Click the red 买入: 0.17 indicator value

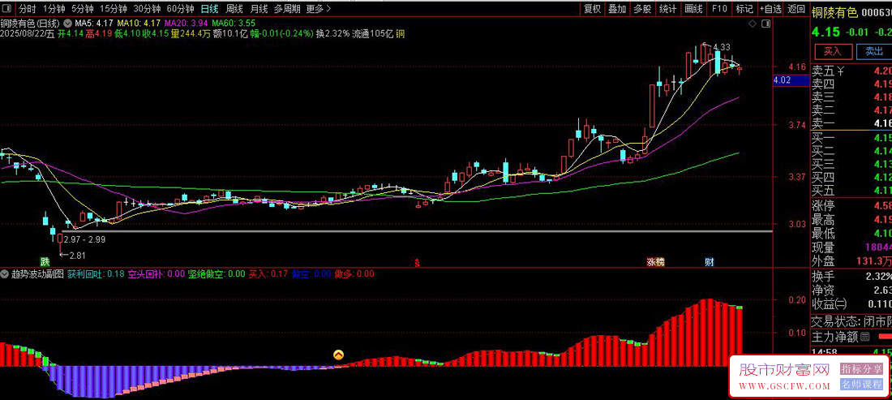268,273
